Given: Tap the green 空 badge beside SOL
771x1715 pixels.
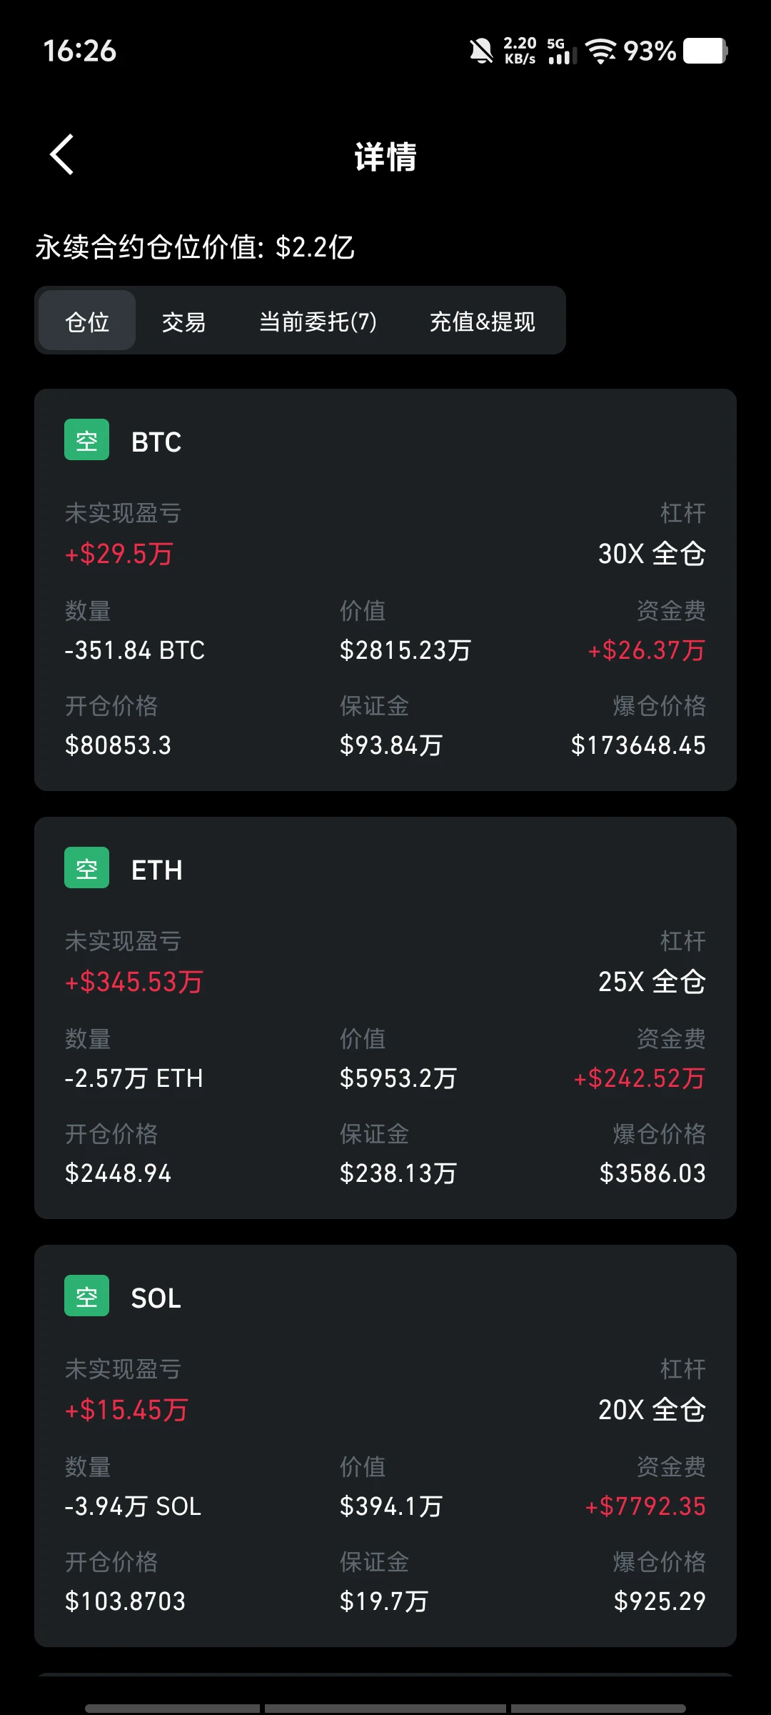Looking at the screenshot, I should click(86, 1296).
